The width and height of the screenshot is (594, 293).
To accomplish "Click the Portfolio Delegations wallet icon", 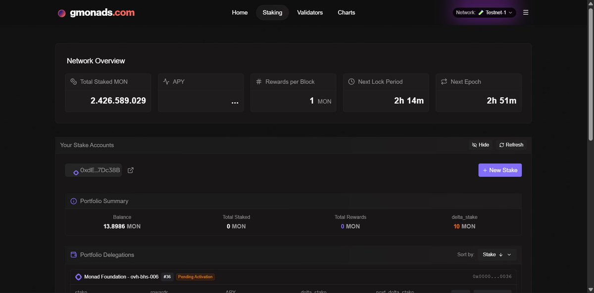I will coord(74,255).
